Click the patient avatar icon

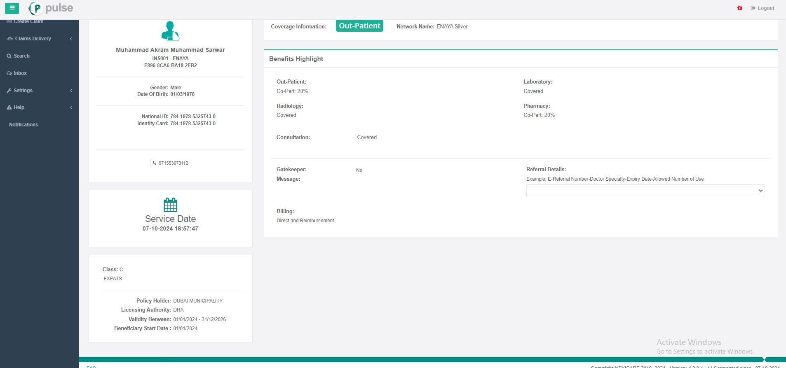pos(170,31)
